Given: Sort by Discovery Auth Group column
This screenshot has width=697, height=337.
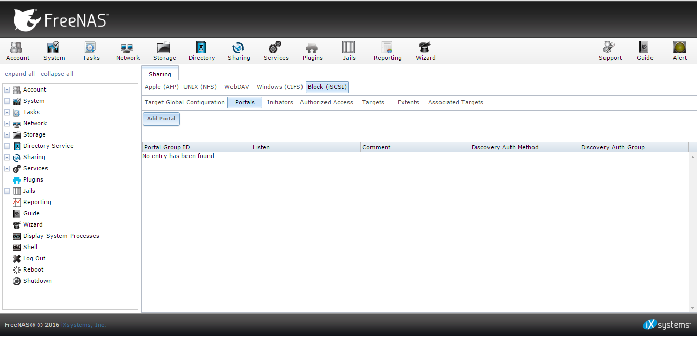Looking at the screenshot, I should coord(634,147).
